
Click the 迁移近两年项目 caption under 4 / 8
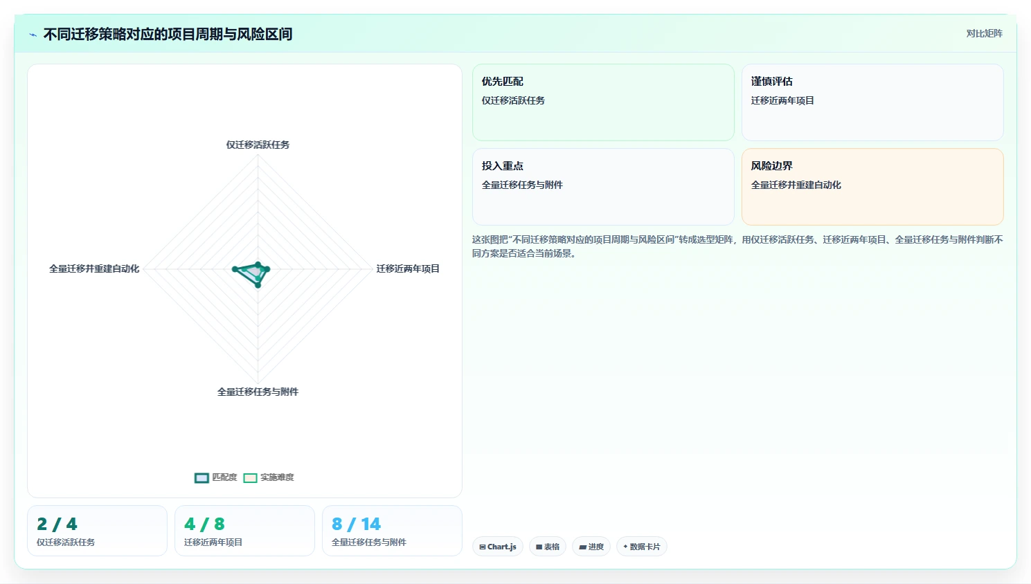click(x=213, y=542)
